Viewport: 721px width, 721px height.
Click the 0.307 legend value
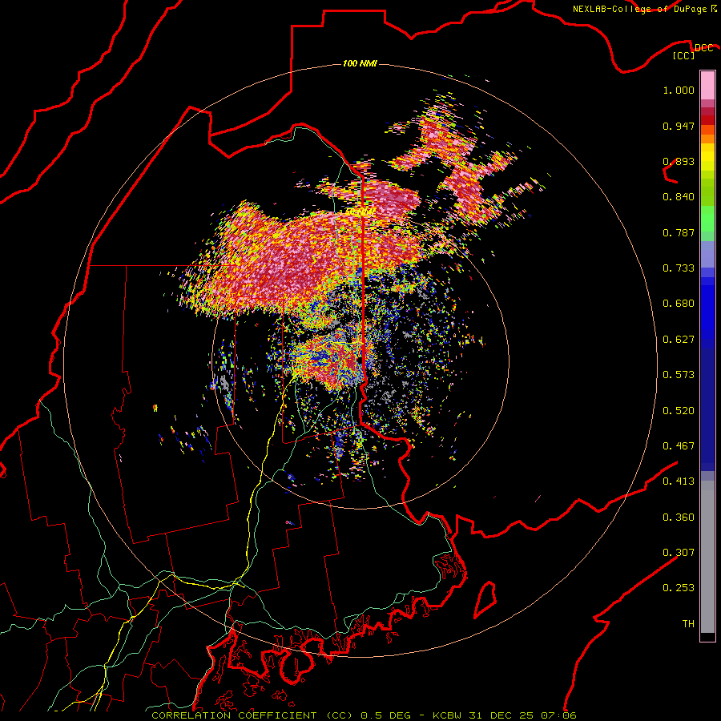[679, 553]
